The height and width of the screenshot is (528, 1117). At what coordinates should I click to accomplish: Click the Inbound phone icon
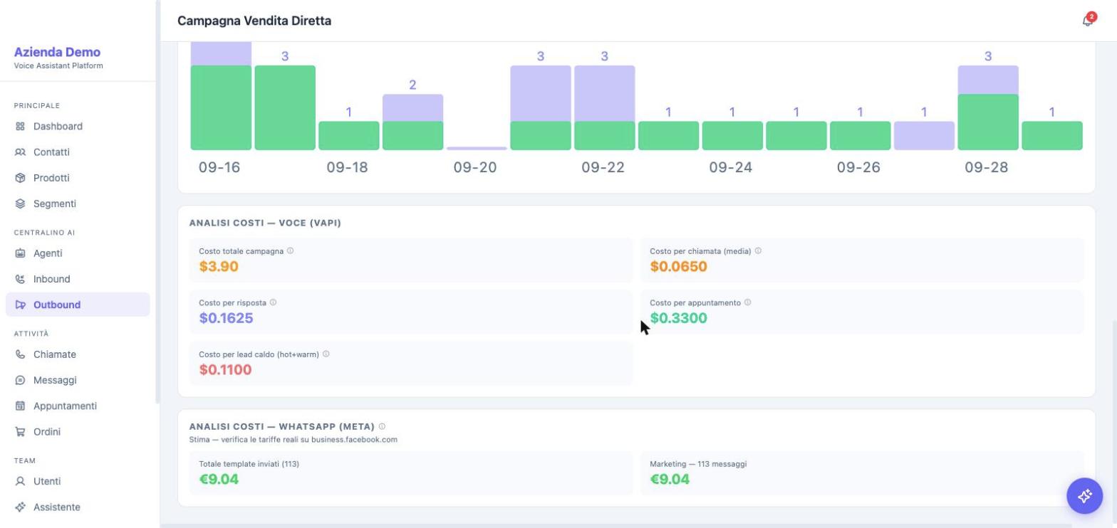point(20,279)
